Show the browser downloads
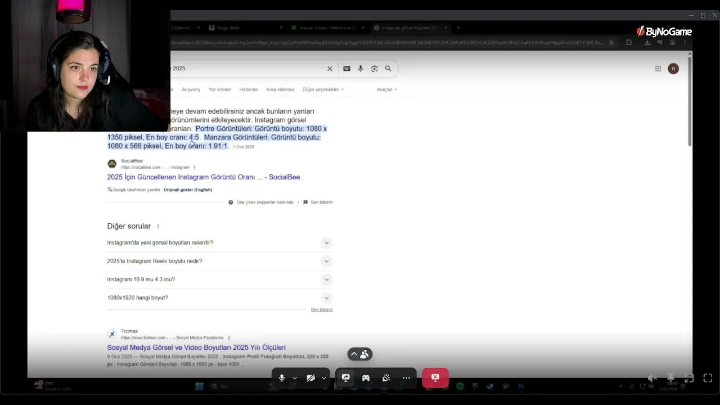The height and width of the screenshot is (405, 720). tap(647, 42)
